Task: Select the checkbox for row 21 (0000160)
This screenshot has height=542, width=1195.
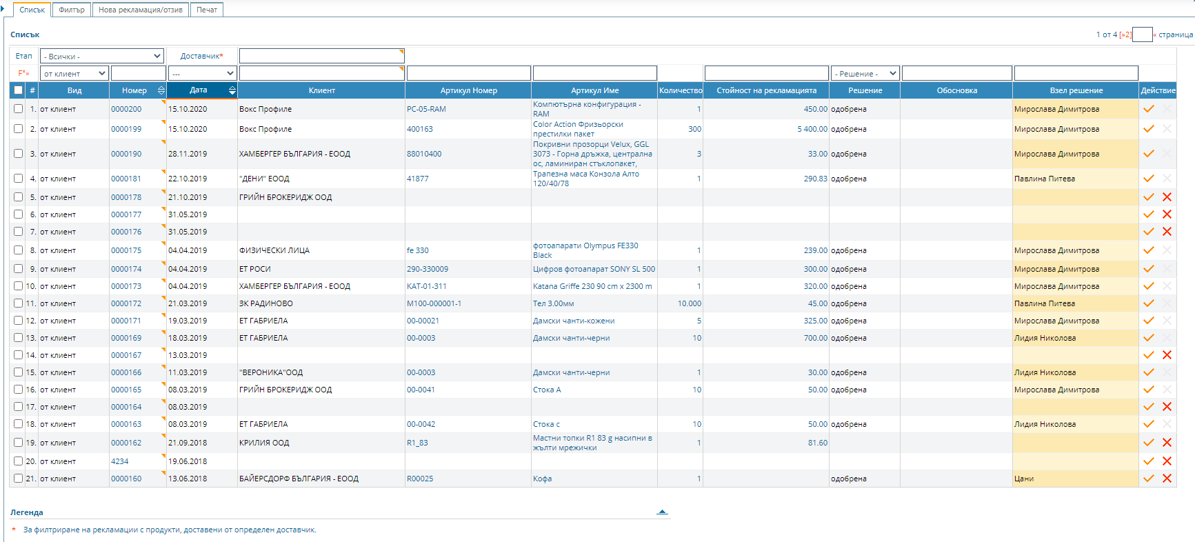Action: click(19, 479)
